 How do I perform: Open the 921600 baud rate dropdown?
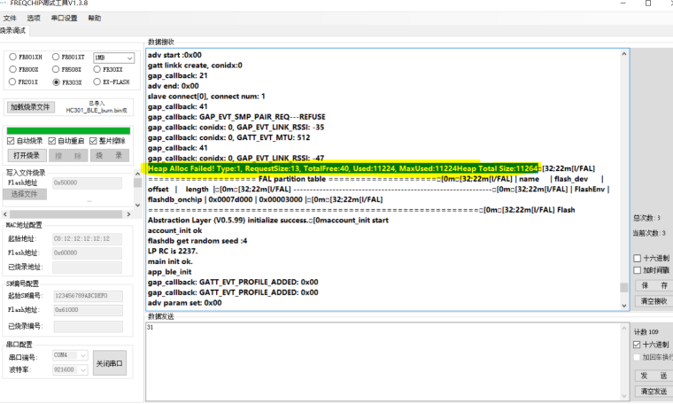coord(70,368)
